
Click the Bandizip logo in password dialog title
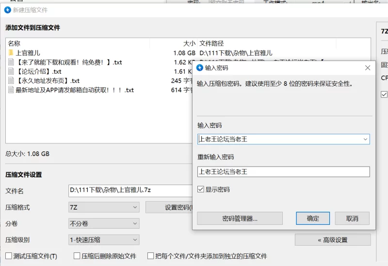coord(200,68)
